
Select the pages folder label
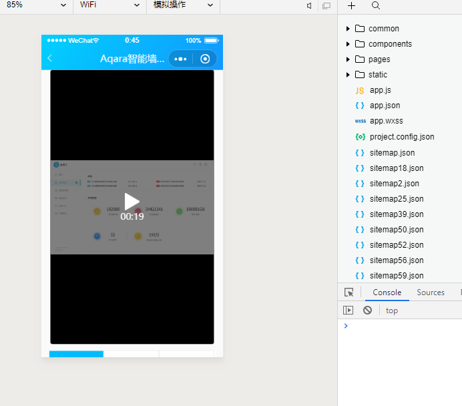[379, 59]
